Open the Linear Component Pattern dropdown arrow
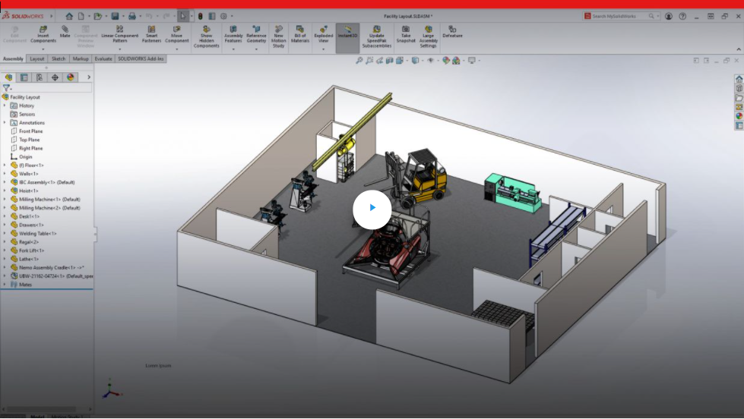Viewport: 744px width, 419px height. pos(119,49)
